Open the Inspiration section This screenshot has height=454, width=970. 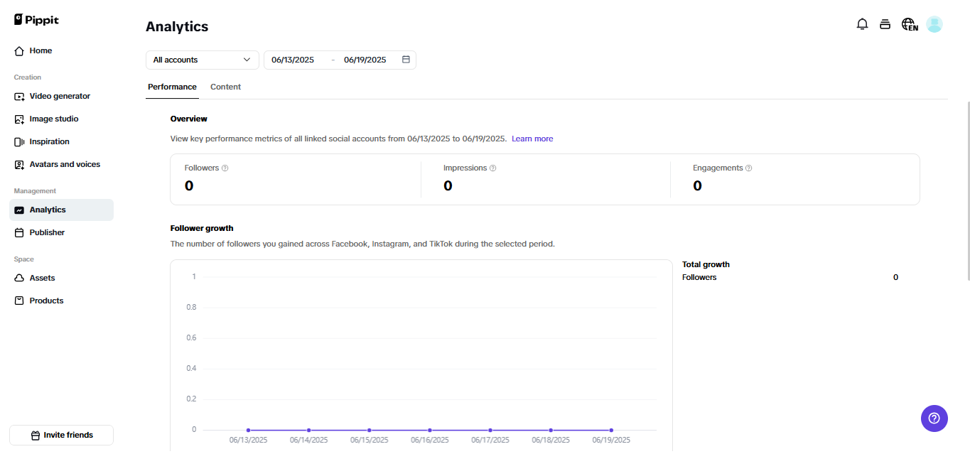pos(50,141)
